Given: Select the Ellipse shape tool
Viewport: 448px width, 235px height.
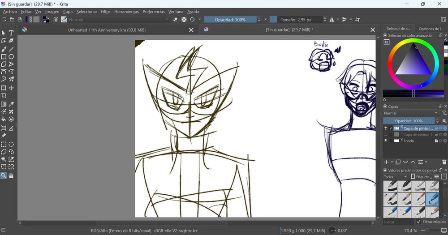Looking at the screenshot, I should click(x=11, y=57).
